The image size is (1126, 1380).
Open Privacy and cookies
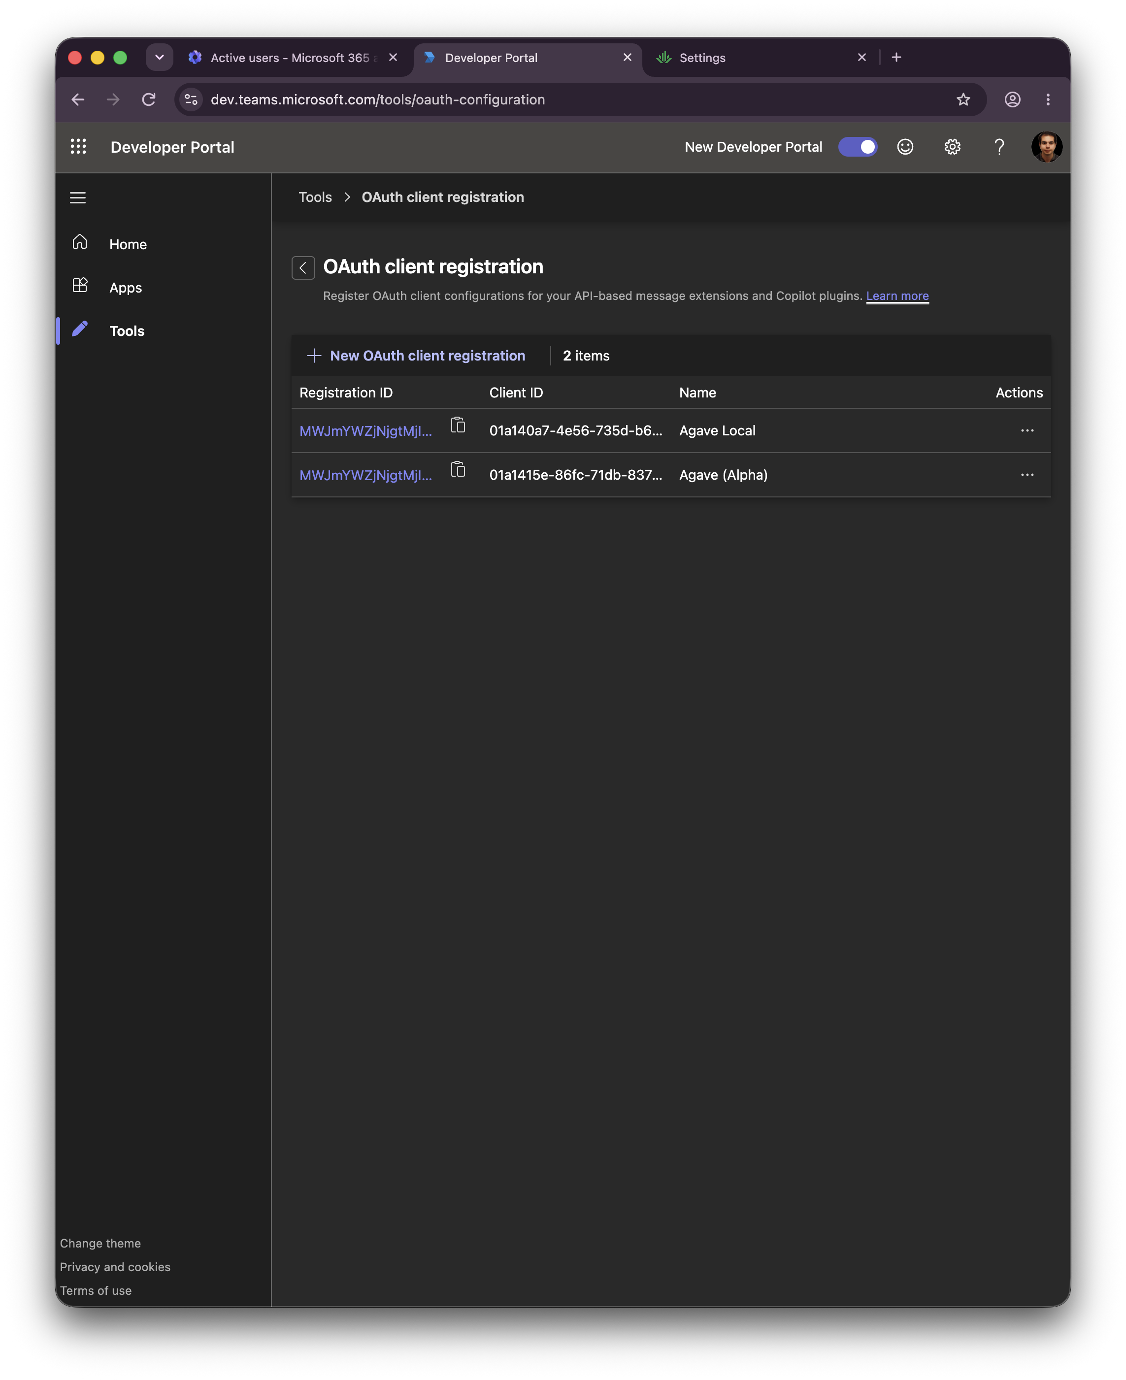115,1267
